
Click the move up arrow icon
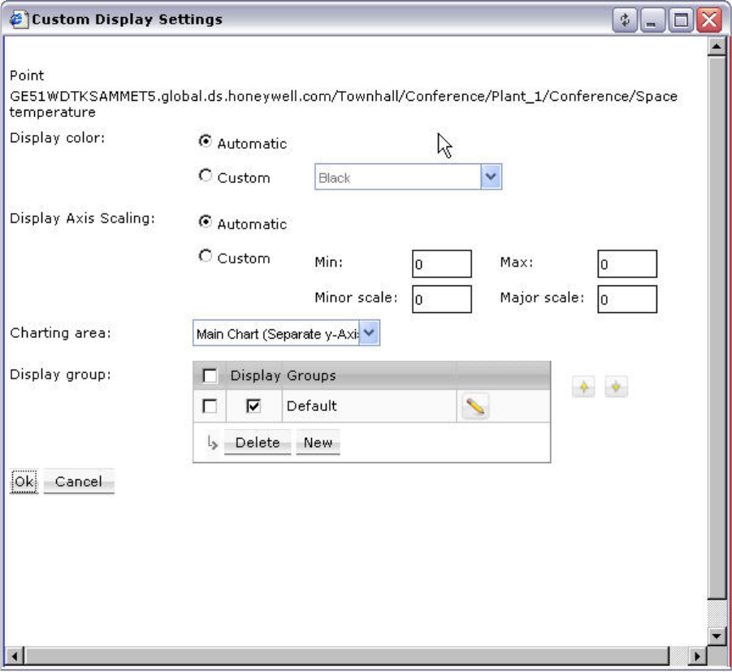coord(583,388)
